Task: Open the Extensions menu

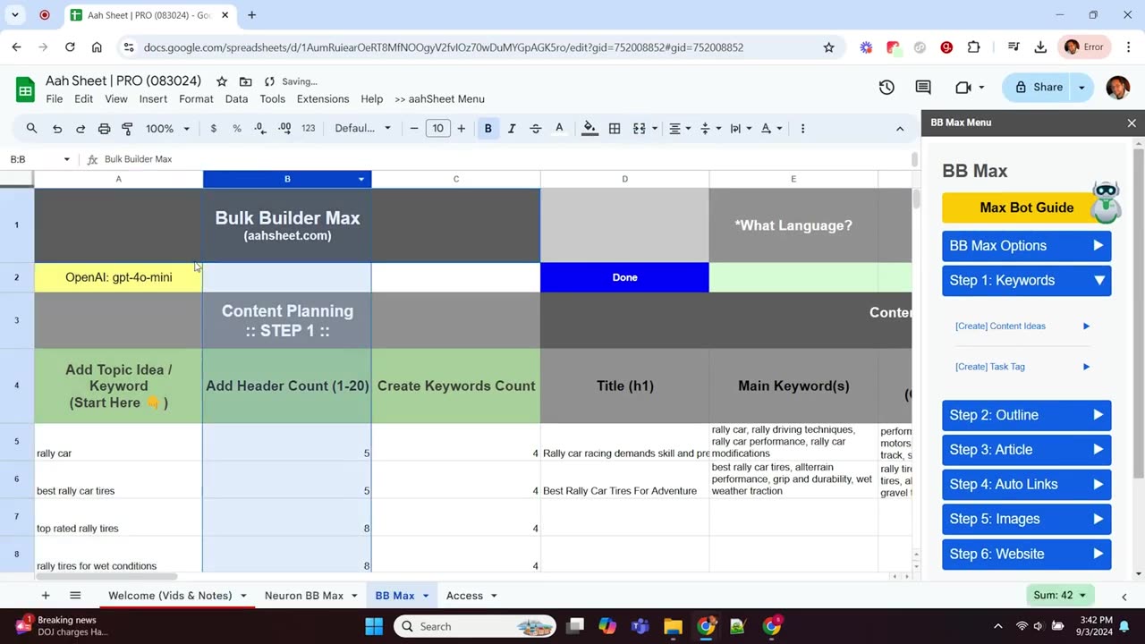Action: point(323,98)
